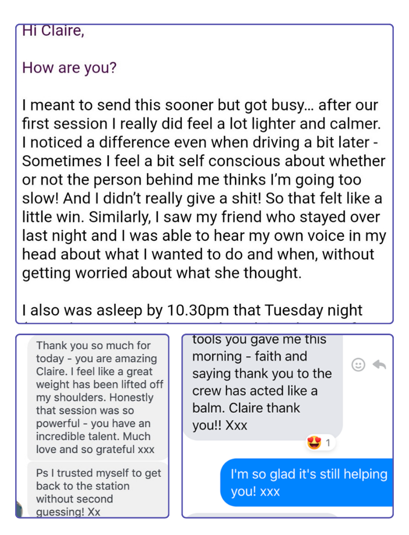Select the "Ps I trusted myself" message bubble

98,489
